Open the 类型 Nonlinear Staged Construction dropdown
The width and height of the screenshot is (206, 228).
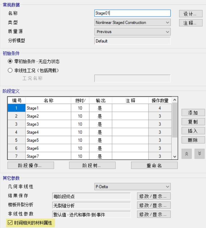[132, 23]
